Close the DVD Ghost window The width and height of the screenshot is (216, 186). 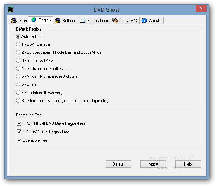tap(201, 8)
